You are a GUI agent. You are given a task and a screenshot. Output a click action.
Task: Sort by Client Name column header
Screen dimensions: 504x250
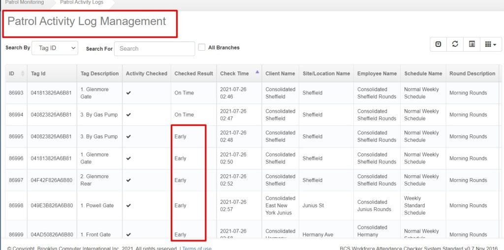click(280, 74)
